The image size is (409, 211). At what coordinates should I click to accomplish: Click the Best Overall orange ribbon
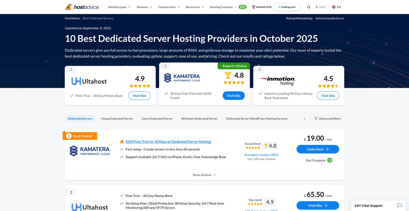[80, 136]
